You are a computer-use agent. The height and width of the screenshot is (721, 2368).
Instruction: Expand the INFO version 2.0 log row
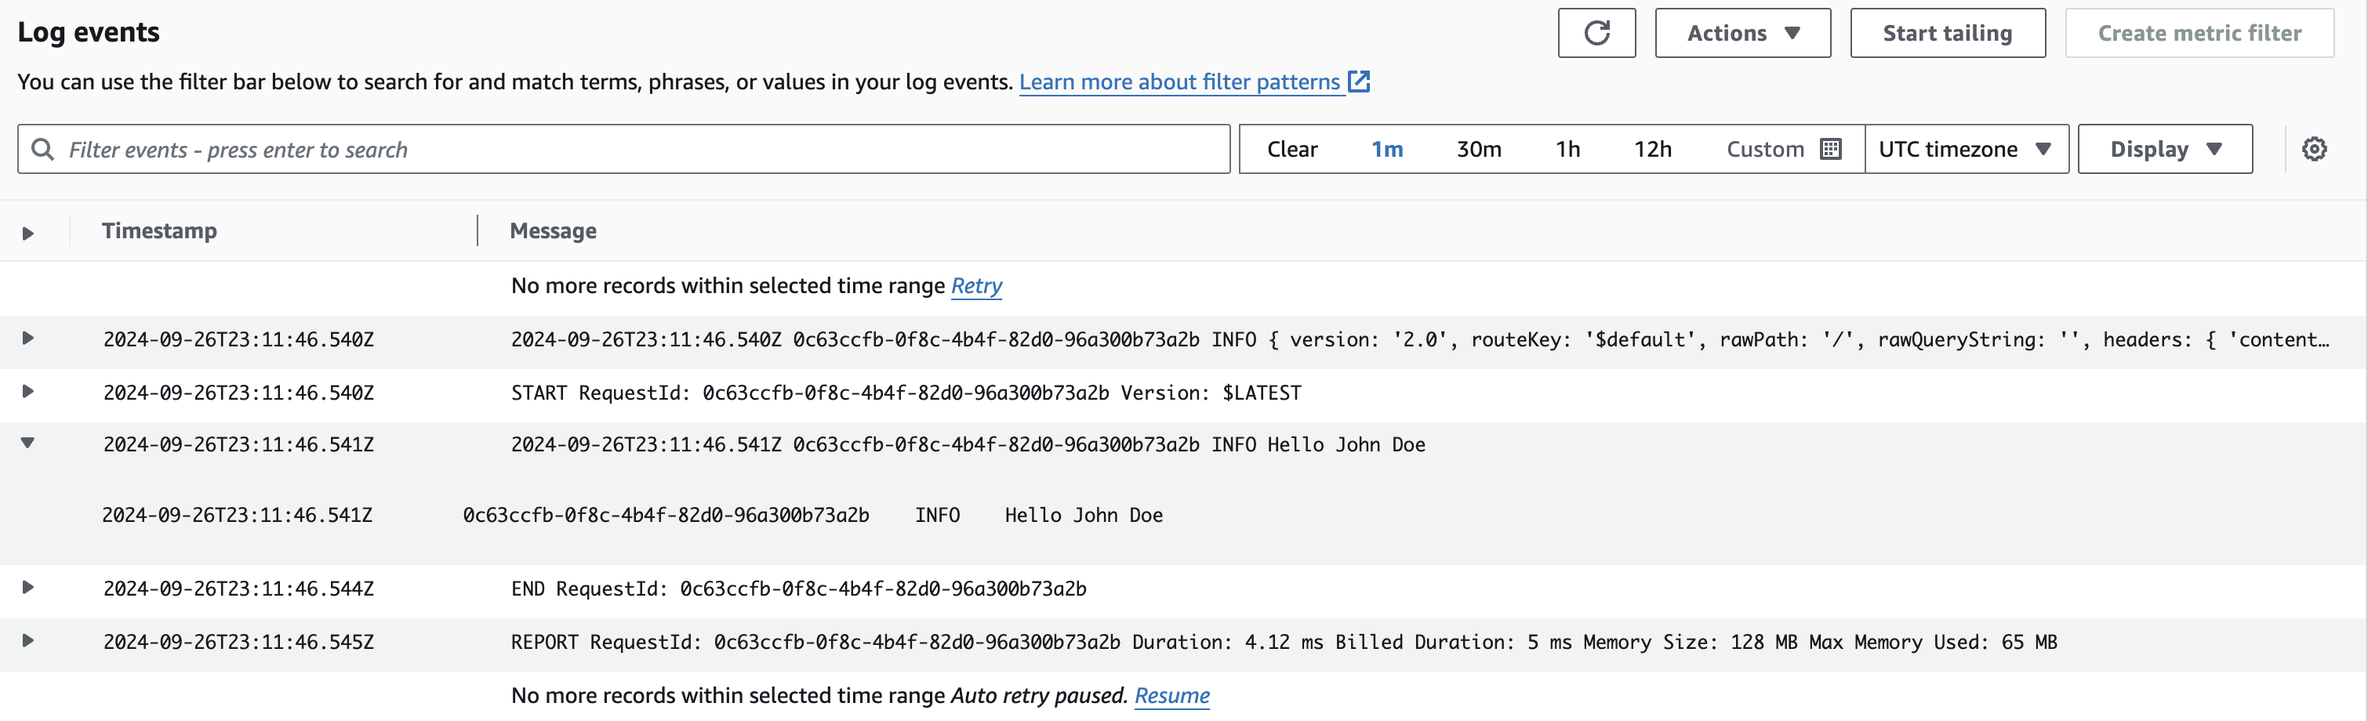pyautogui.click(x=27, y=338)
